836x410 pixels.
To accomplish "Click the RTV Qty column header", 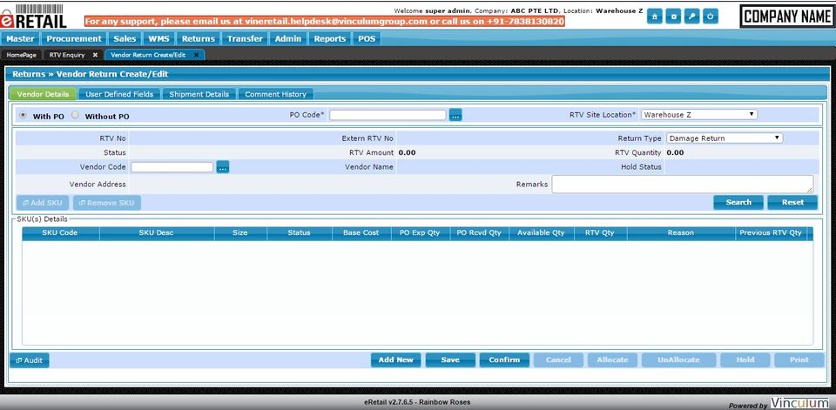I will pos(600,233).
